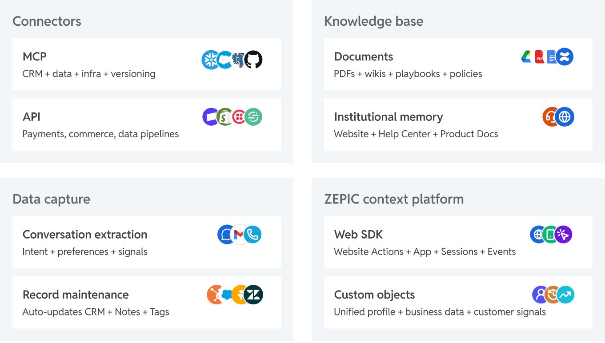Click the purple user profile icon
Screen dimensions: 605x343
[541, 295]
